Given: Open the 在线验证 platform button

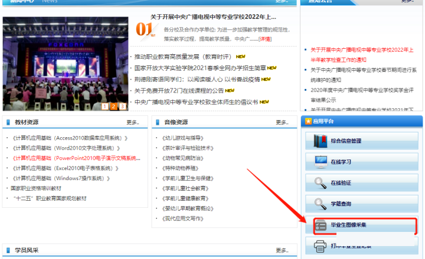Looking at the screenshot, I should coord(362,182).
